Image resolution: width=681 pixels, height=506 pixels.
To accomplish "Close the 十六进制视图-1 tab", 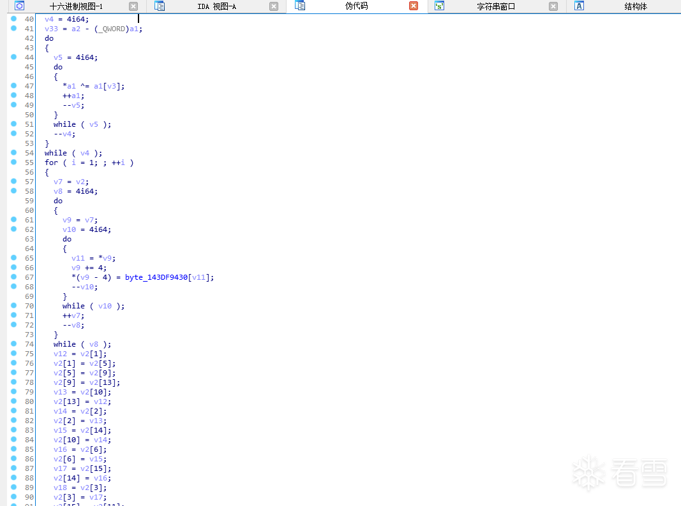I will 134,6.
